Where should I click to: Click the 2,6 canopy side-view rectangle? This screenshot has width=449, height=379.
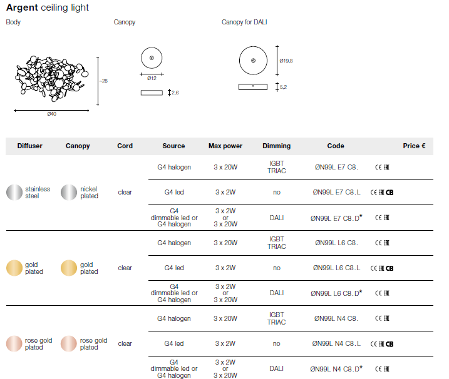(x=152, y=93)
